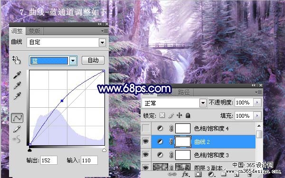Image resolution: width=285 pixels, height=178 pixels.
Task: Hide the 色相/饱和度 3 layer
Action: [146, 155]
